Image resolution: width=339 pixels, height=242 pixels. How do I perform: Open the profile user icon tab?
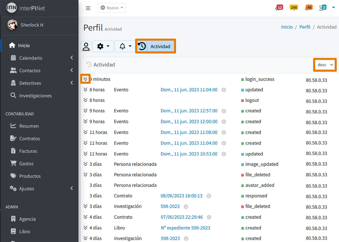[x=86, y=46]
